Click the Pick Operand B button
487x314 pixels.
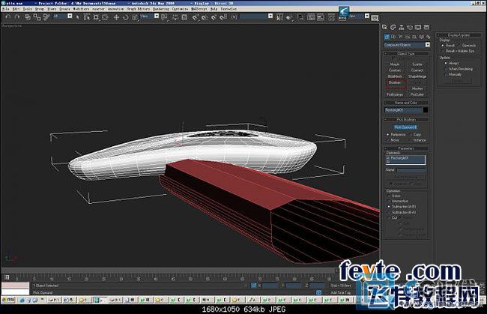405,127
